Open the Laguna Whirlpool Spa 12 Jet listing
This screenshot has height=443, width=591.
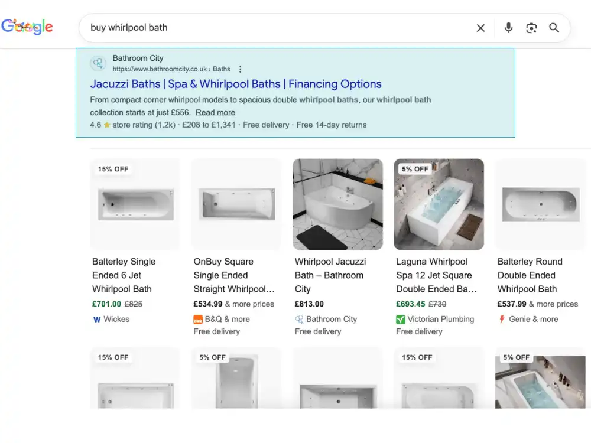tap(437, 275)
